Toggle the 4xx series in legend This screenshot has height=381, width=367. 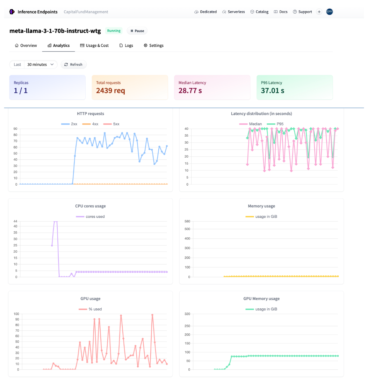coord(90,124)
